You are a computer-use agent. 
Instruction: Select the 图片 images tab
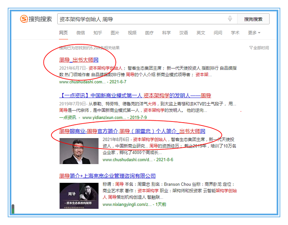click(115, 33)
